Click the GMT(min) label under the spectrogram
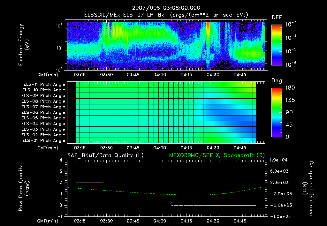The width and height of the screenshot is (327, 226). [x=48, y=75]
